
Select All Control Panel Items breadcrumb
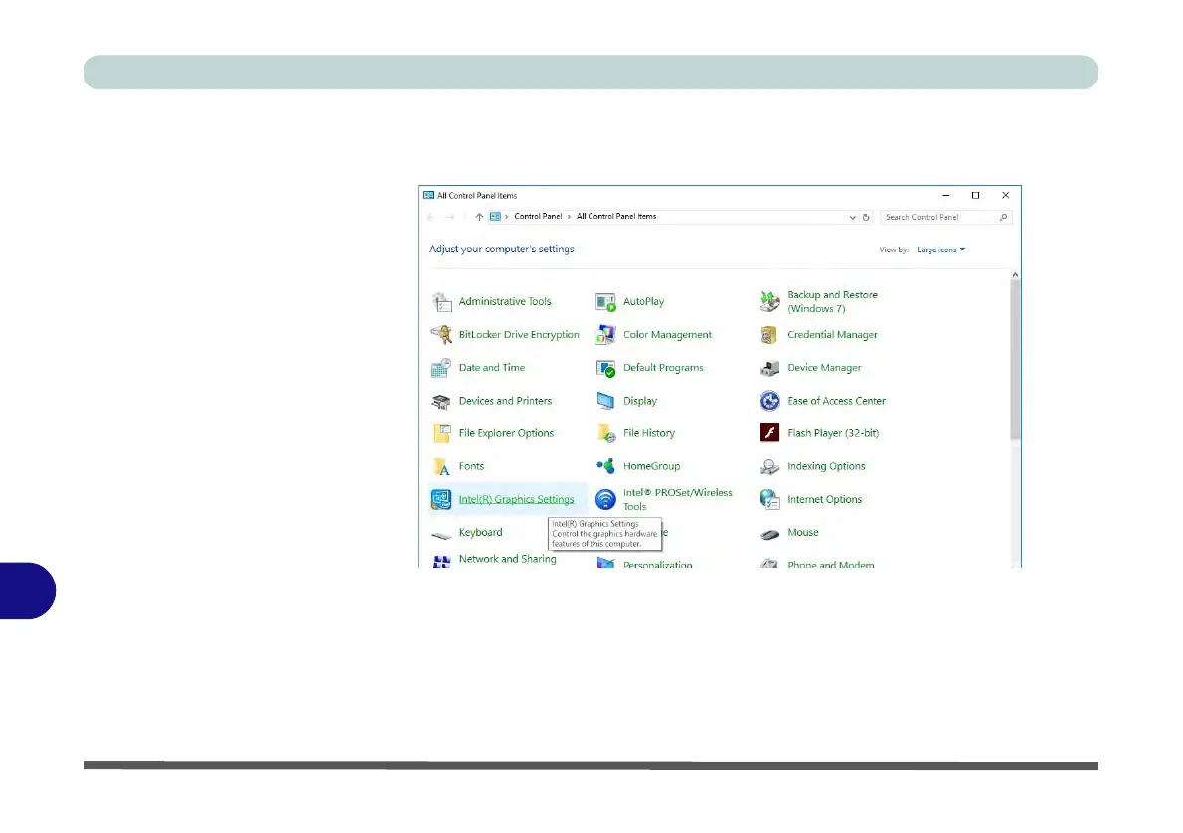tap(616, 217)
